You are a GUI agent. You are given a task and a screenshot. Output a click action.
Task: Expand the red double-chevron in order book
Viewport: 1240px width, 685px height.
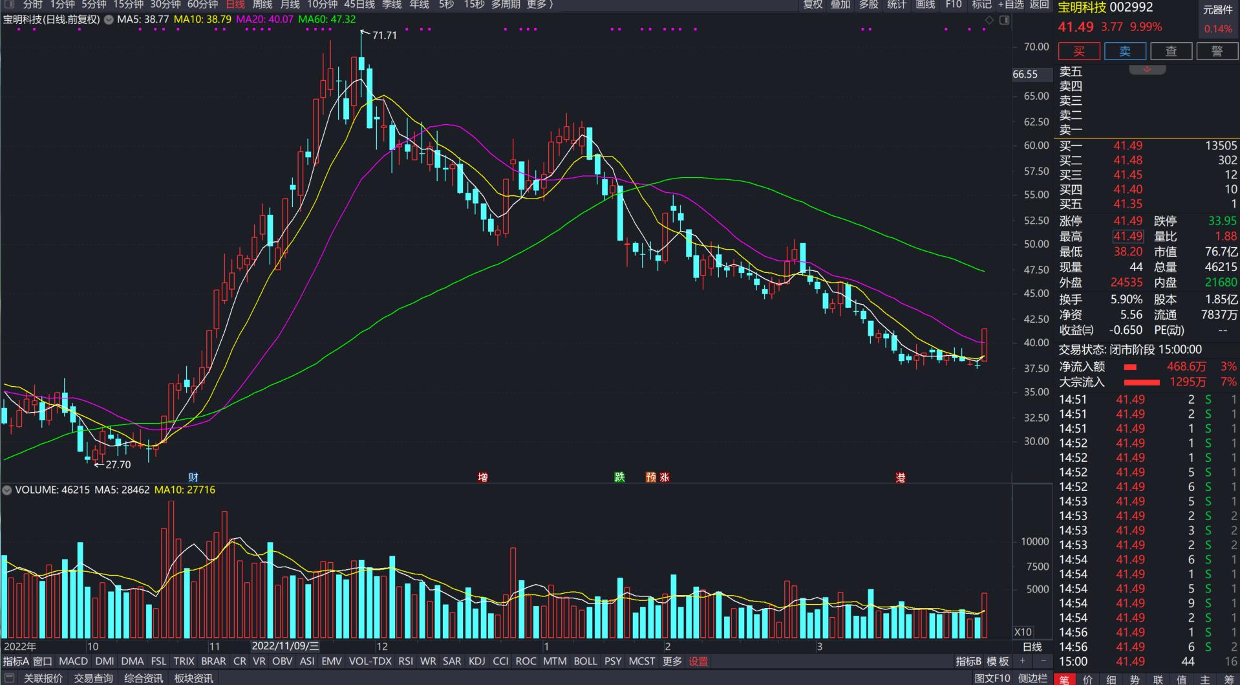point(1147,69)
